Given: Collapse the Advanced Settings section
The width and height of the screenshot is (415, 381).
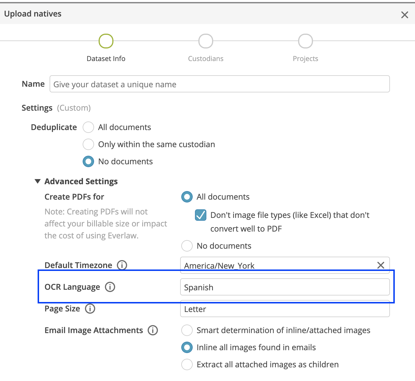Looking at the screenshot, I should tap(37, 181).
